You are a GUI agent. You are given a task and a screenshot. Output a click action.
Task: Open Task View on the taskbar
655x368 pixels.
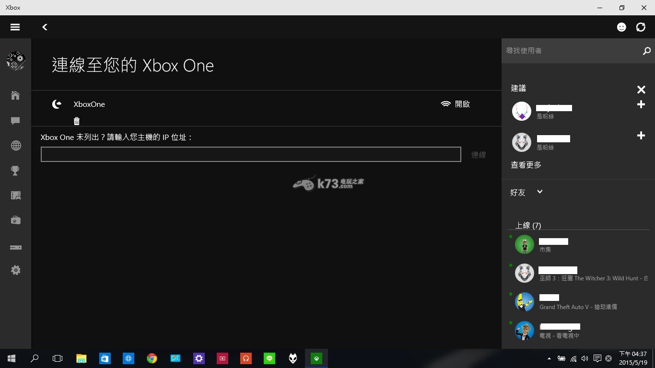point(58,358)
